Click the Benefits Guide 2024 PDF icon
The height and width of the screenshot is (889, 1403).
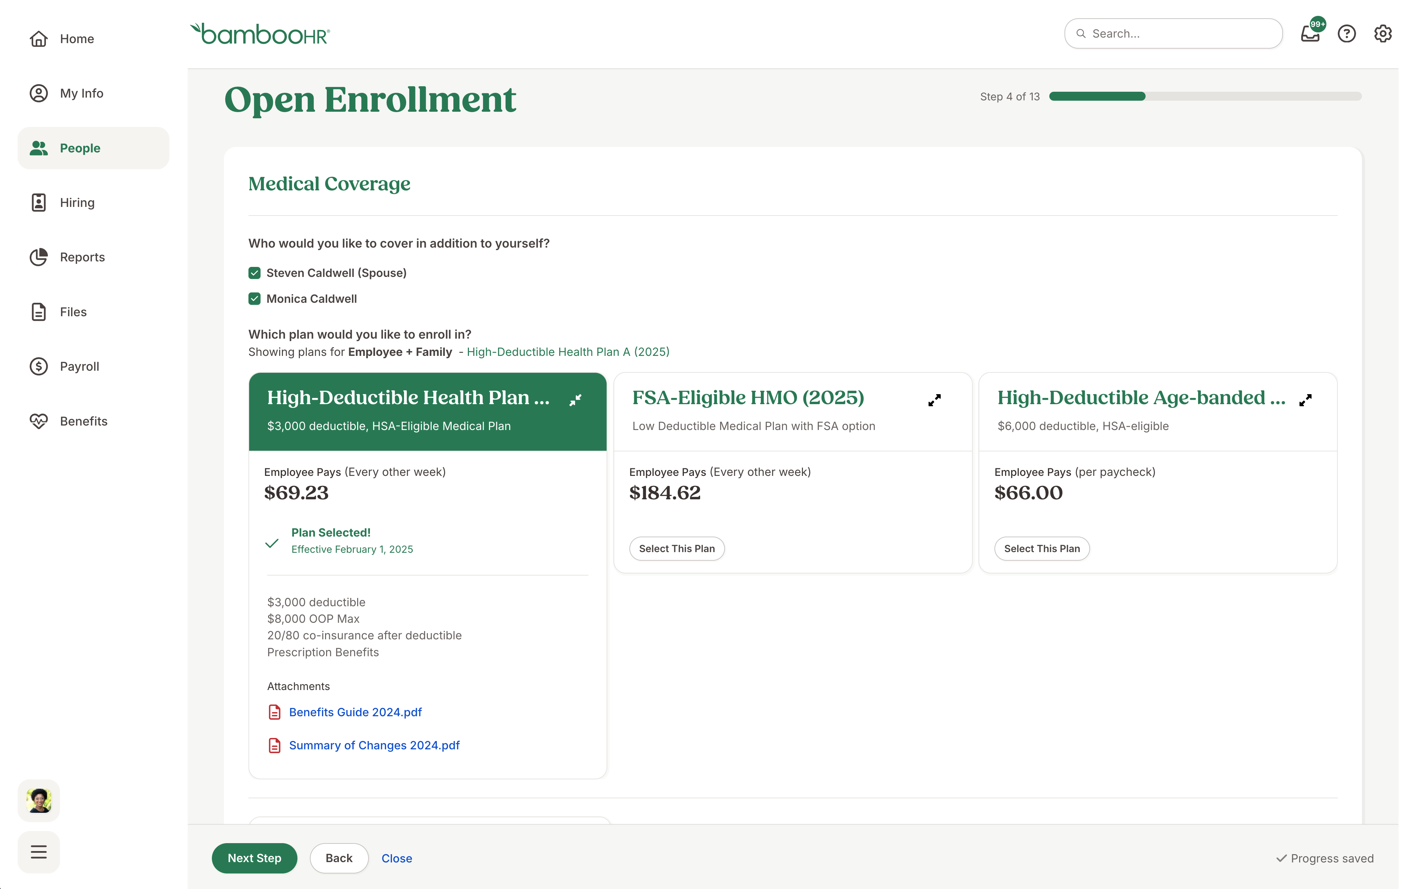click(274, 712)
